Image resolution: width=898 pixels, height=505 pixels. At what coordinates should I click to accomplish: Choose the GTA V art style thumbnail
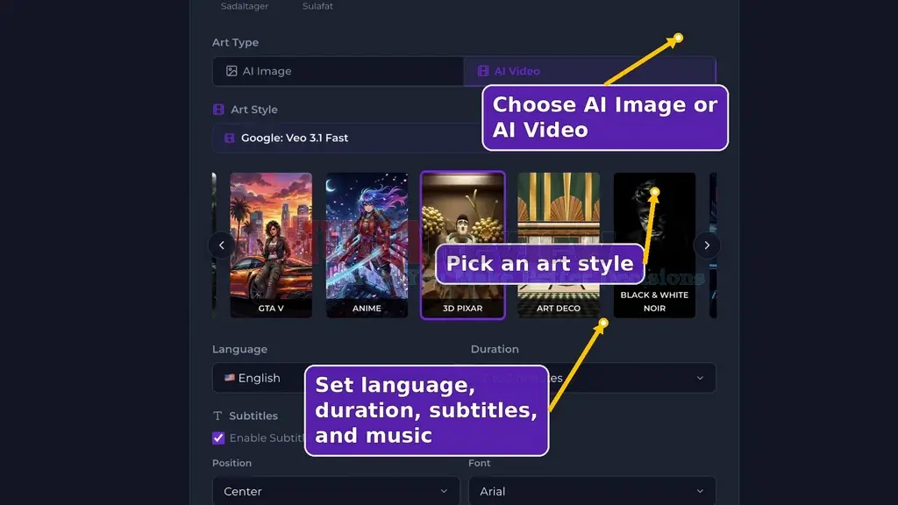[271, 245]
